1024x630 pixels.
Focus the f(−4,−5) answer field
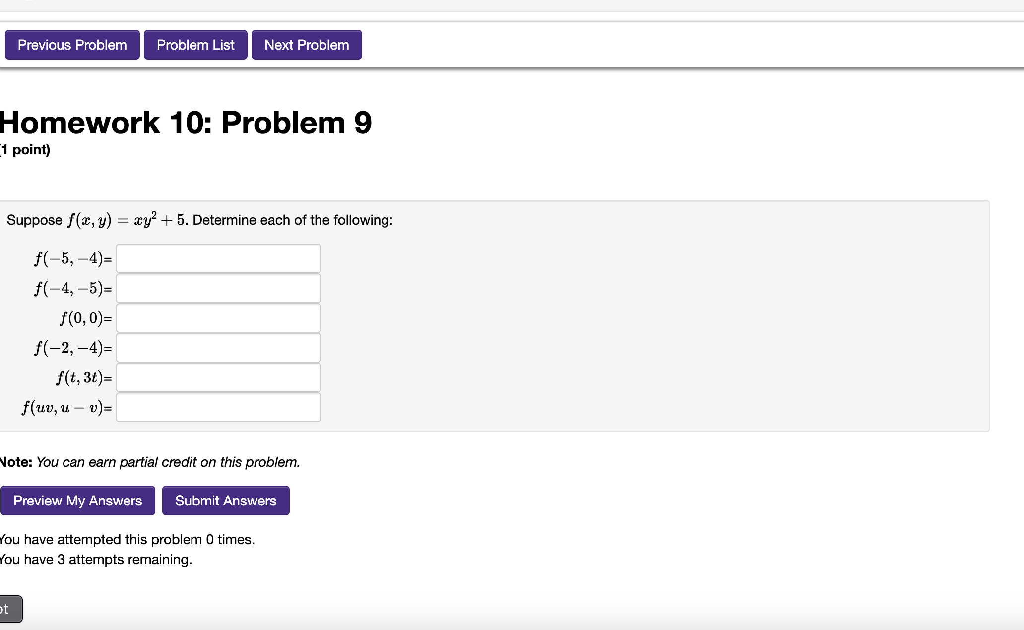218,288
